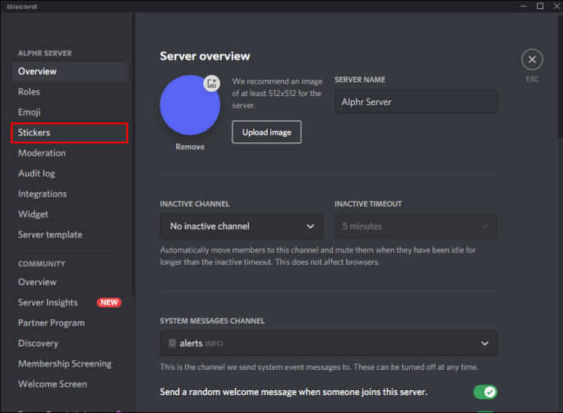563x413 pixels.
Task: Click the Upload image button
Action: [267, 132]
